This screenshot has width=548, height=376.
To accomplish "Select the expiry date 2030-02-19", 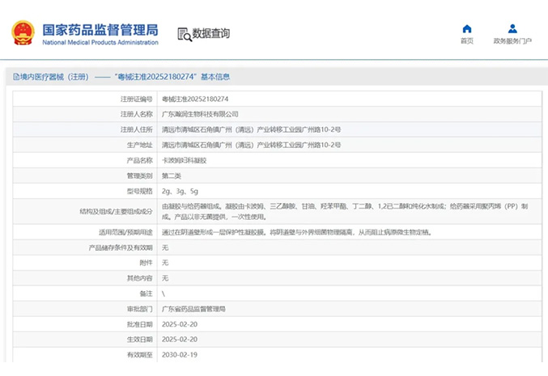I will pos(180,355).
